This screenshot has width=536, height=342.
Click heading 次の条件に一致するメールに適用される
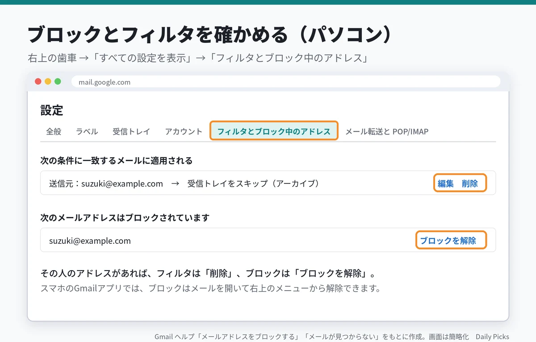point(117,160)
